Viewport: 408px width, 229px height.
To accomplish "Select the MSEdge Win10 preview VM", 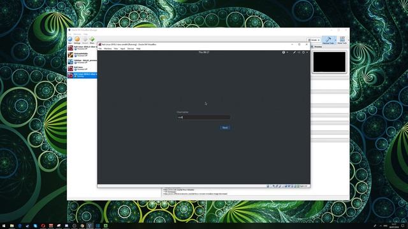I will 82,62.
